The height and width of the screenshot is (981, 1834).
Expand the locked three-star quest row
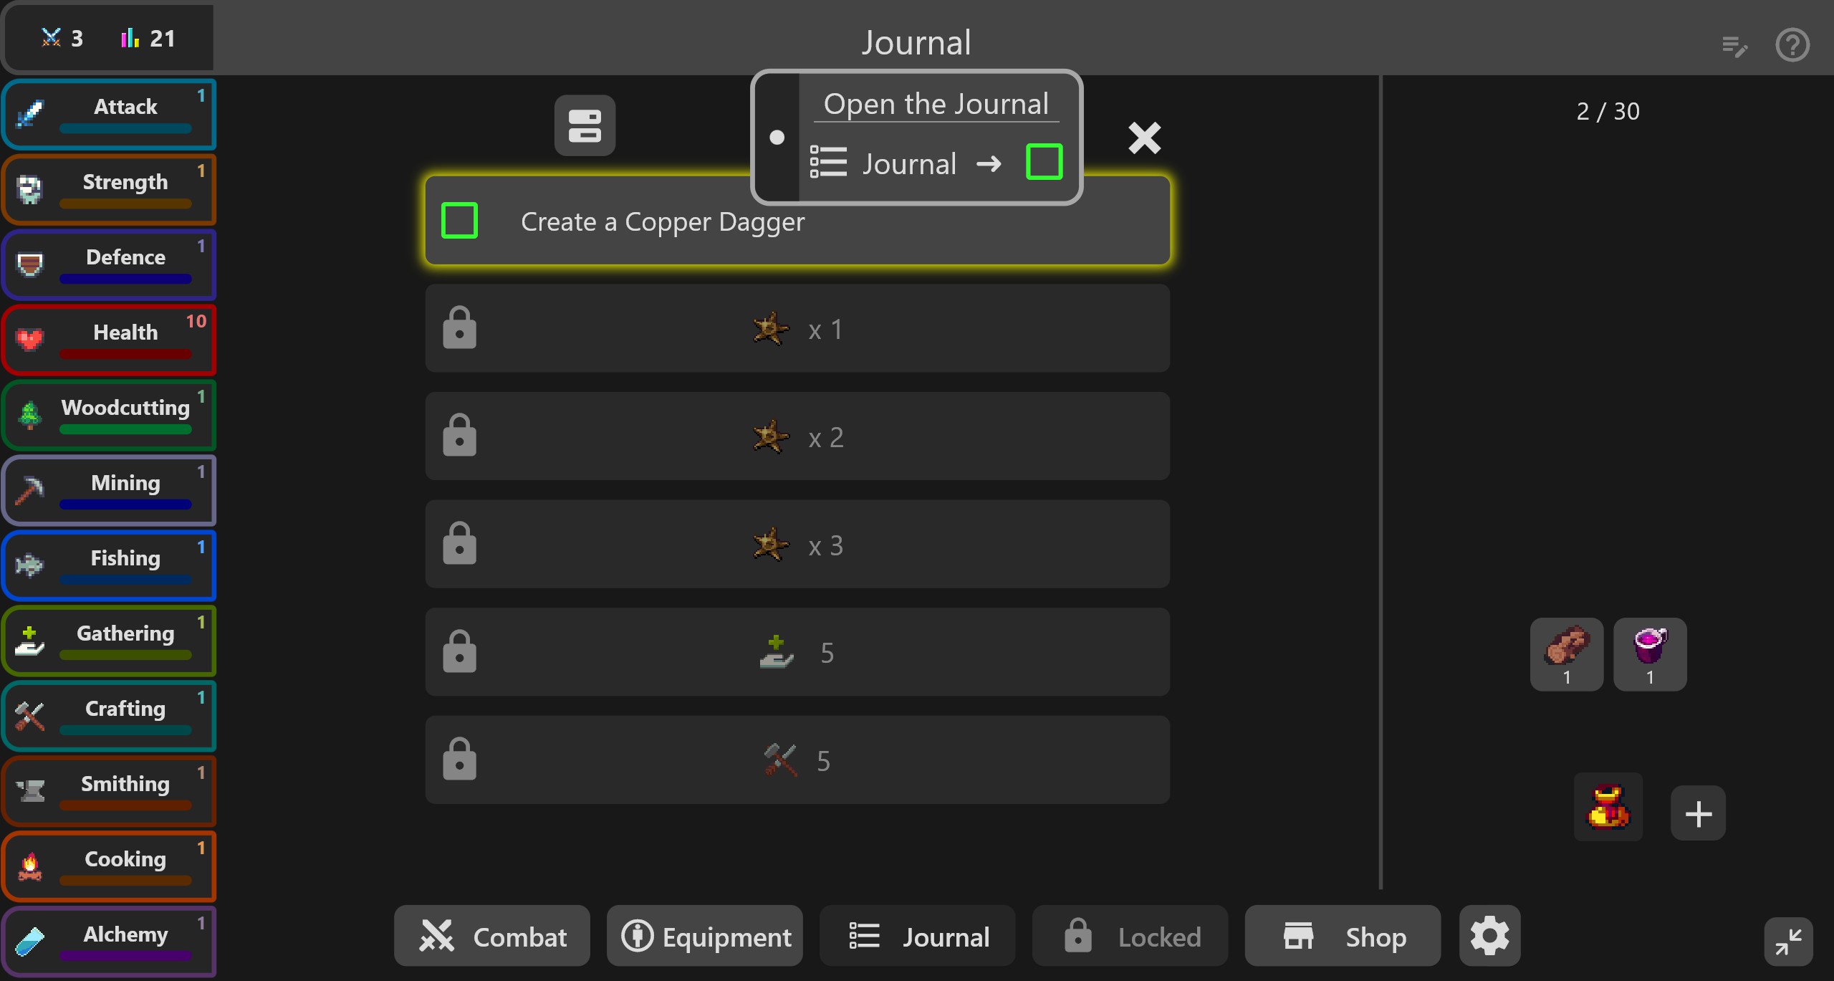(x=797, y=545)
